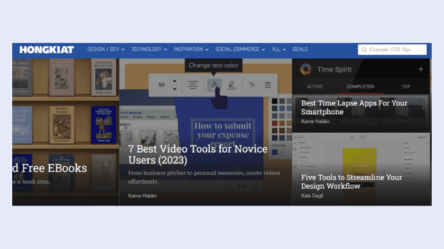Switch to the Active tab
Viewport: 444px width, 249px height.
pyautogui.click(x=315, y=87)
